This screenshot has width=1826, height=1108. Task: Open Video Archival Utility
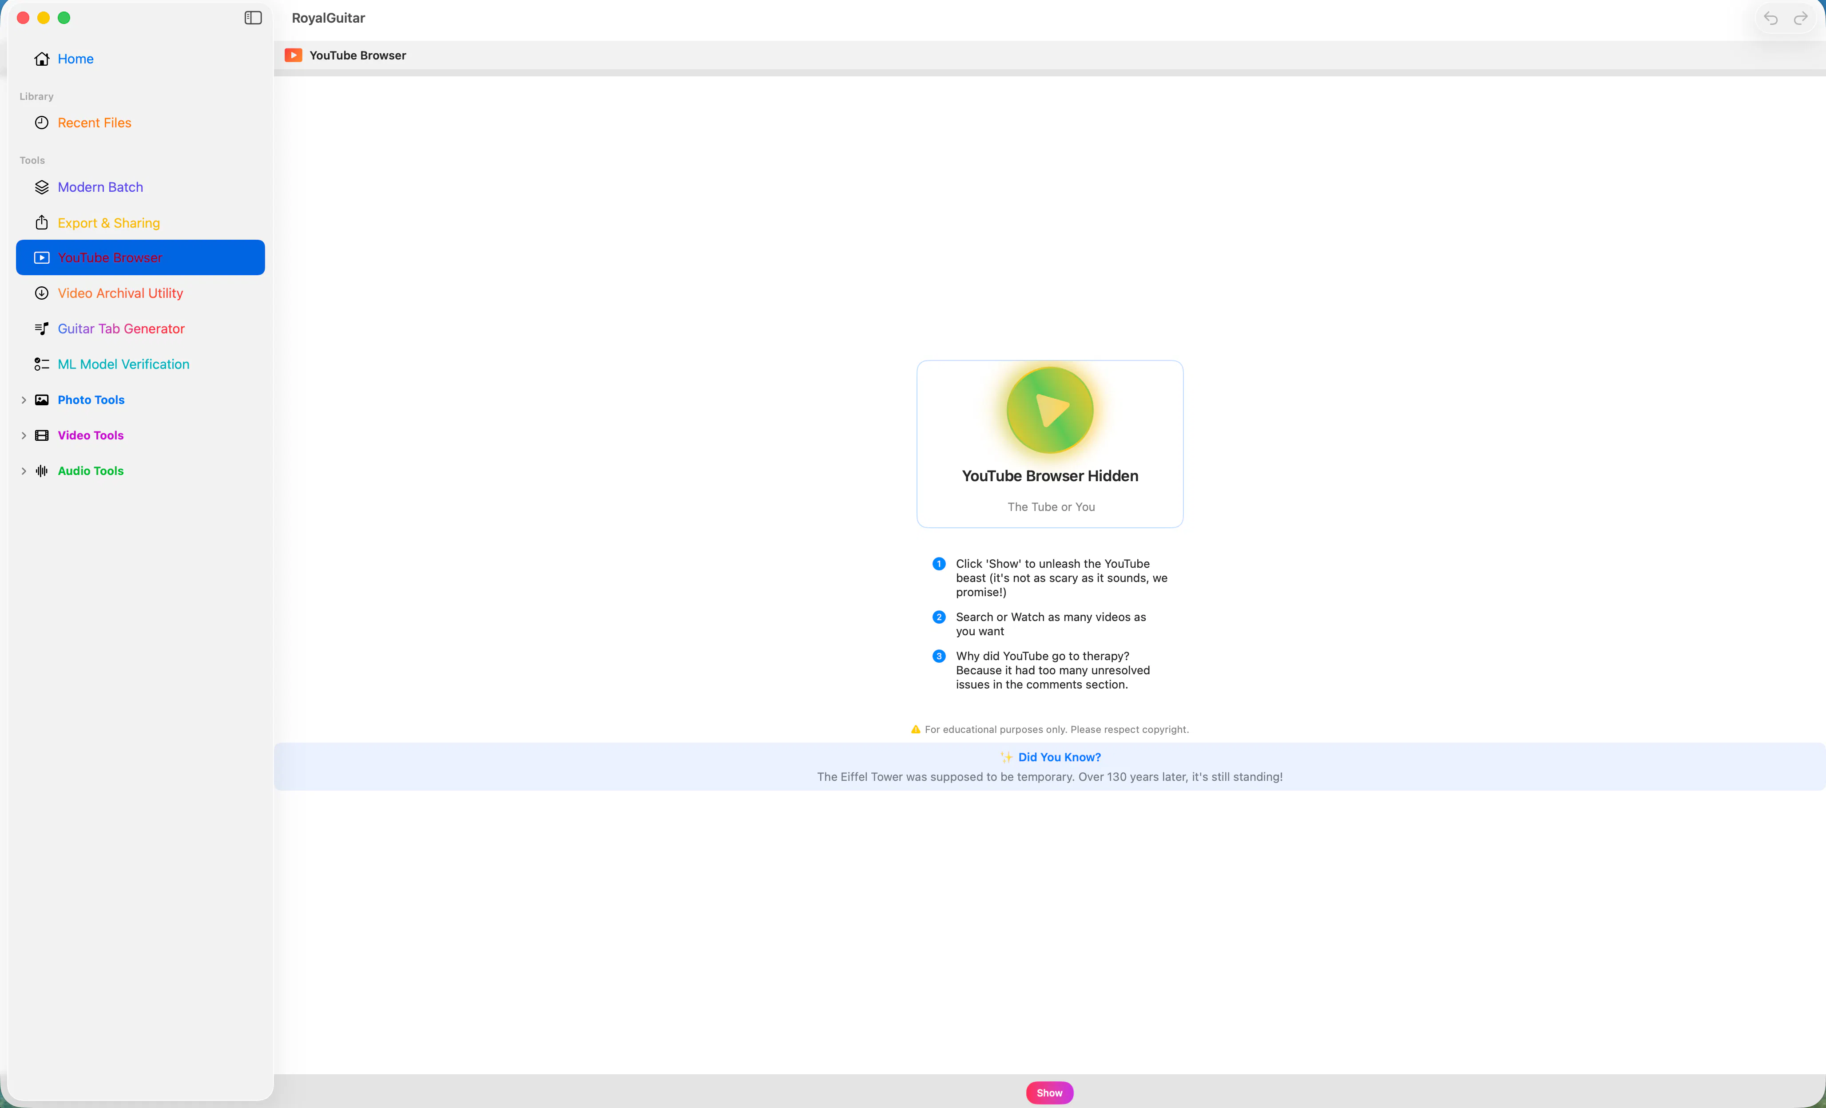click(140, 293)
